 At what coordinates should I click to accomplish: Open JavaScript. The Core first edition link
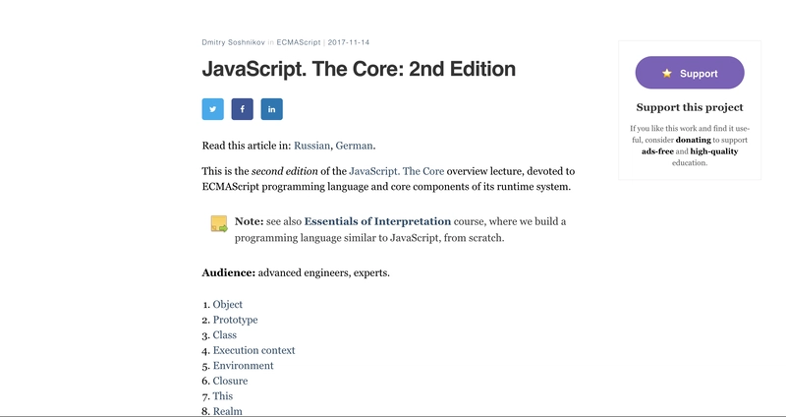tap(397, 171)
